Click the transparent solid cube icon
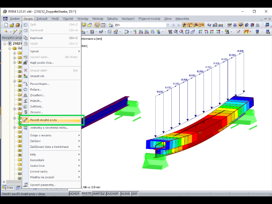The width and height of the screenshot is (272, 204). tap(110, 31)
